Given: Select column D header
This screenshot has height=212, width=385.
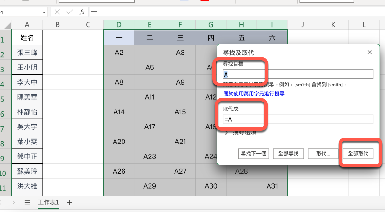Looking at the screenshot, I should coord(119,25).
